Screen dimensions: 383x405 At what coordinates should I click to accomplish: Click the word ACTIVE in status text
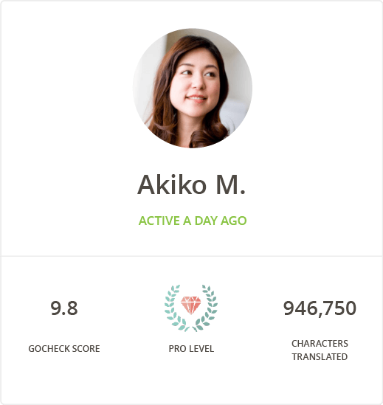click(x=159, y=221)
